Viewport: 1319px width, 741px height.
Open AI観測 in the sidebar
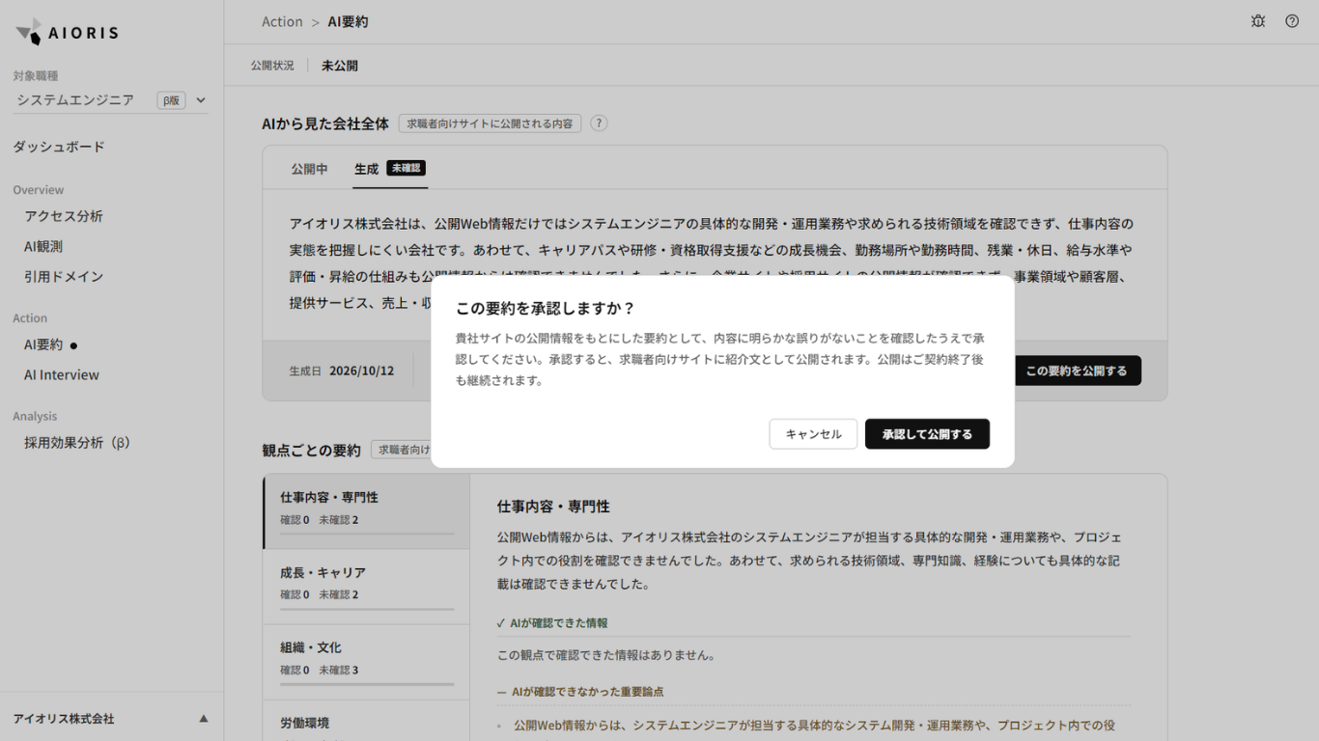pos(43,246)
